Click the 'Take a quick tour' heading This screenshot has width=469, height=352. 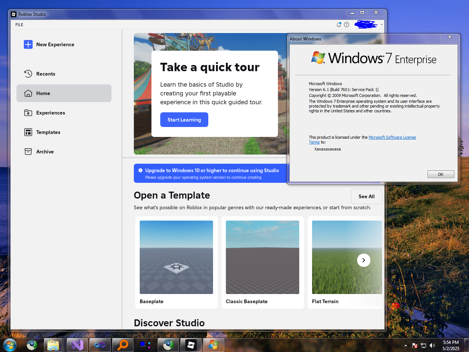coord(210,67)
